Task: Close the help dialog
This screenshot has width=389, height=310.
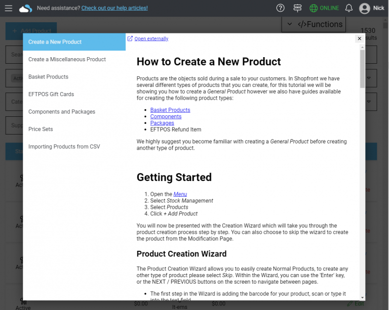Action: pyautogui.click(x=360, y=38)
